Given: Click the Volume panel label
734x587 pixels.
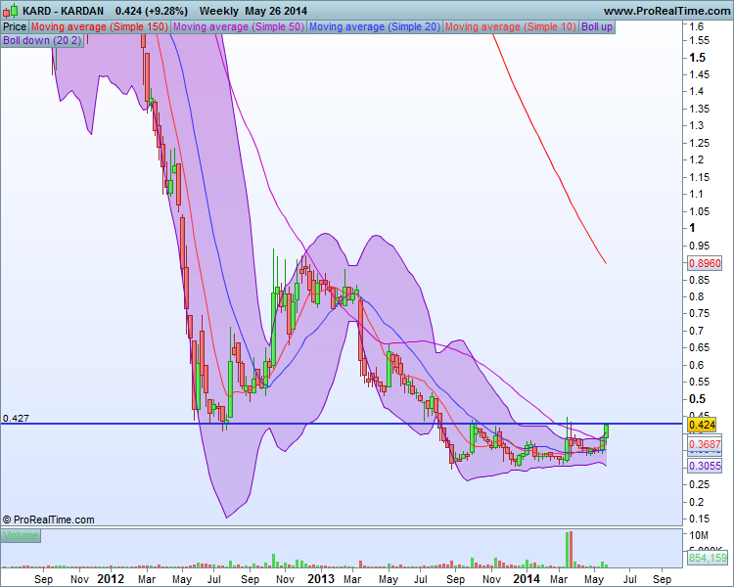Looking at the screenshot, I should [21, 535].
